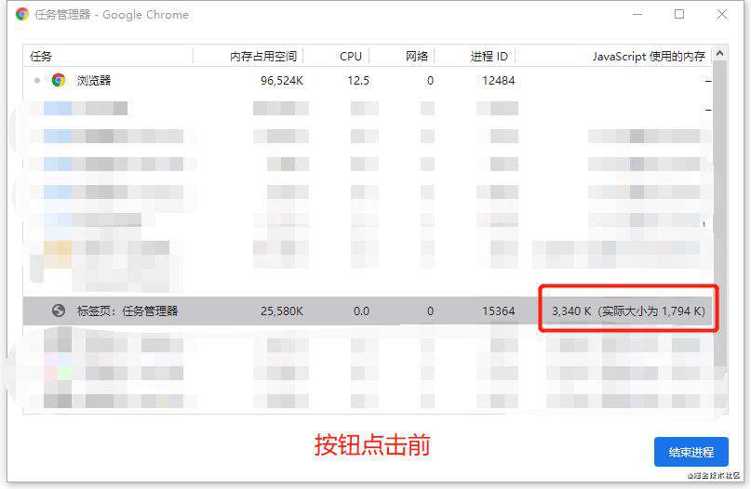Sort by the 网络 column header
This screenshot has height=489, width=751.
402,57
